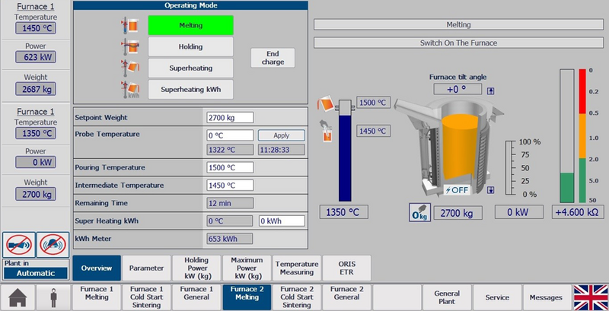Switch to Furnace 1 Melting tab

(96, 297)
